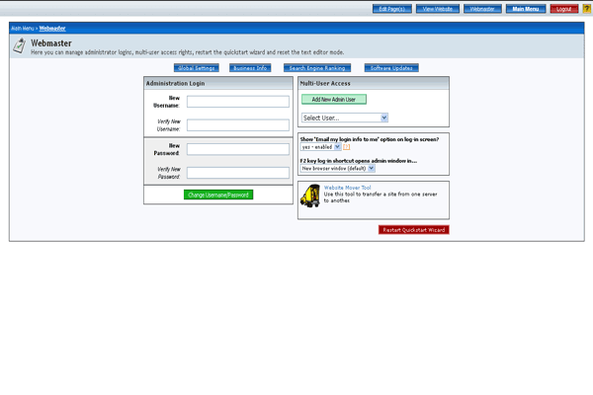This screenshot has width=593, height=395.
Task: Click the View Website button
Action: (438, 8)
